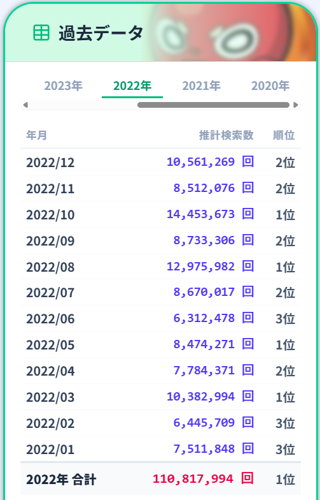Image resolution: width=320 pixels, height=500 pixels.
Task: Click the green table icon beside 過去データ
Action: [x=41, y=33]
